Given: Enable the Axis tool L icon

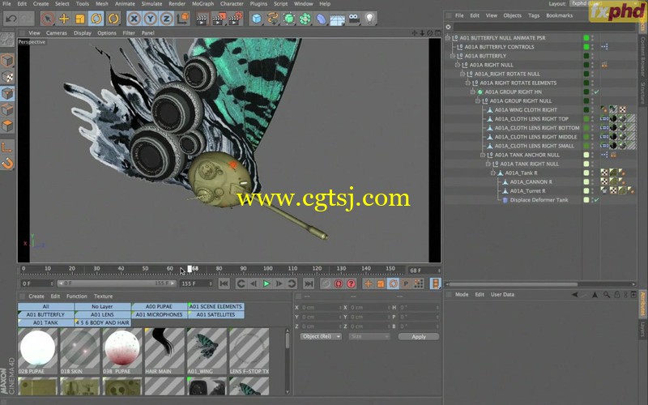Looking at the screenshot, I should tap(7, 147).
